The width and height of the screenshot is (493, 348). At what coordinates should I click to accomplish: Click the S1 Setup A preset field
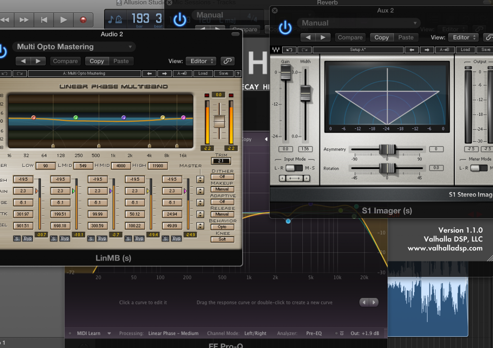[358, 50]
